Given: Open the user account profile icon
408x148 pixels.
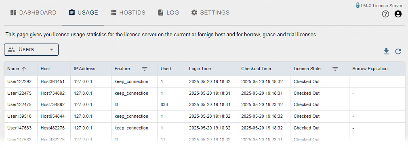Looking at the screenshot, I should tap(398, 14).
